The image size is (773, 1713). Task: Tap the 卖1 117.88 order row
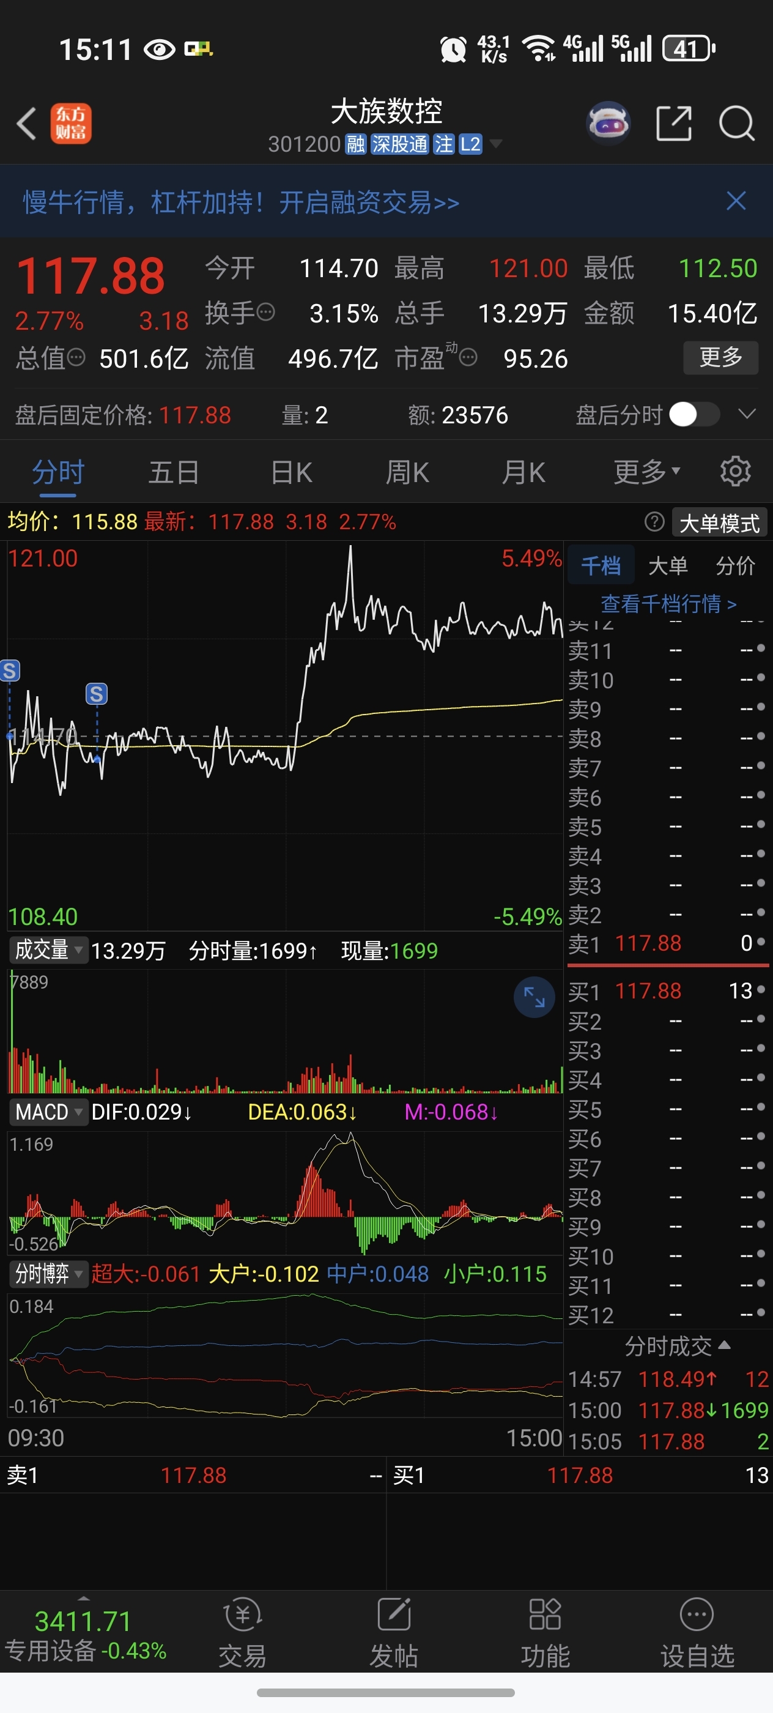(x=667, y=943)
